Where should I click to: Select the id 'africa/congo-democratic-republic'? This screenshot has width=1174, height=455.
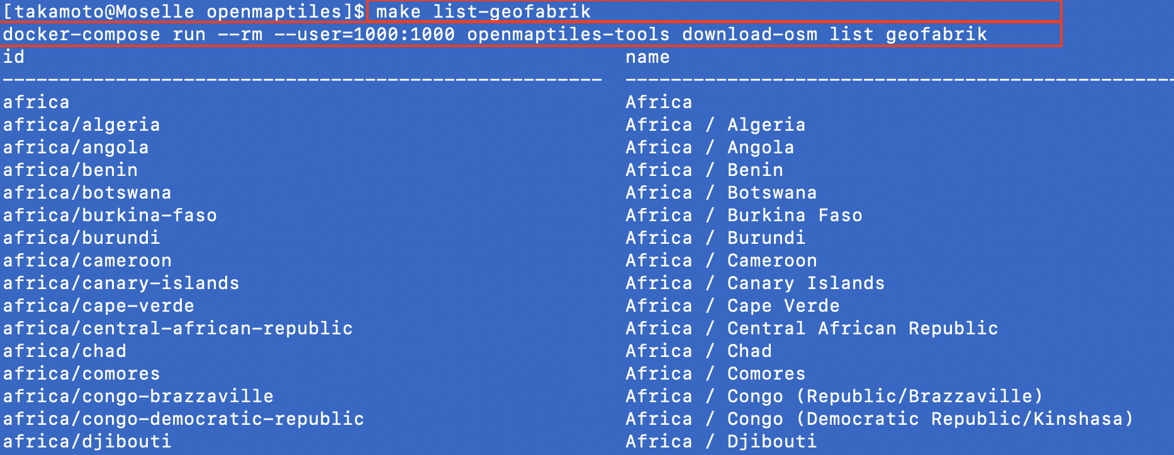[x=184, y=419]
